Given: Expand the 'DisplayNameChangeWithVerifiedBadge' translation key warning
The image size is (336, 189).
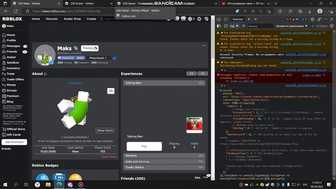Looking at the screenshot, I should tap(222, 33).
